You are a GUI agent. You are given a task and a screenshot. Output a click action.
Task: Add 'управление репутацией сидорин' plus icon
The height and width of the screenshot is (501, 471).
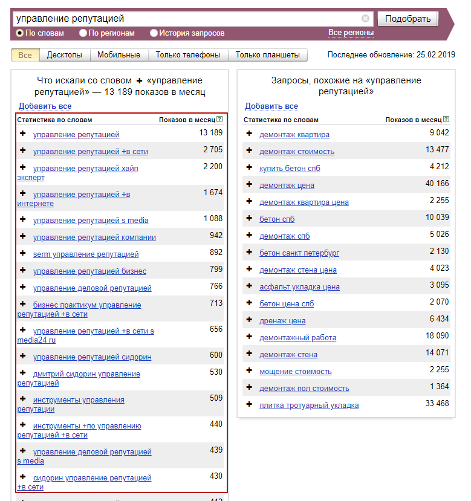click(x=23, y=356)
